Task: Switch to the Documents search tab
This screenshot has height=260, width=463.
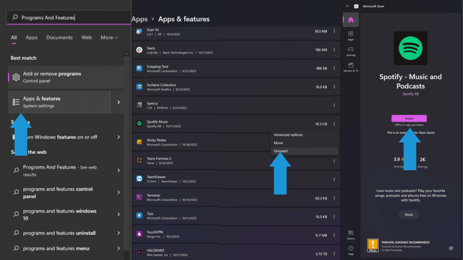Action: 59,37
